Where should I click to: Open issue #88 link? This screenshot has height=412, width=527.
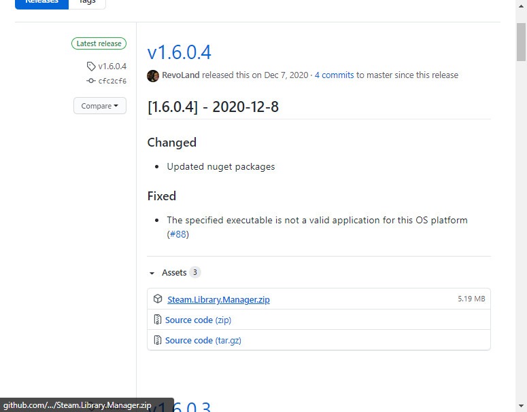point(177,234)
